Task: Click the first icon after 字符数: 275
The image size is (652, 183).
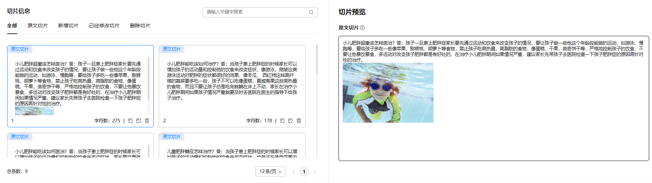Action: (x=130, y=121)
